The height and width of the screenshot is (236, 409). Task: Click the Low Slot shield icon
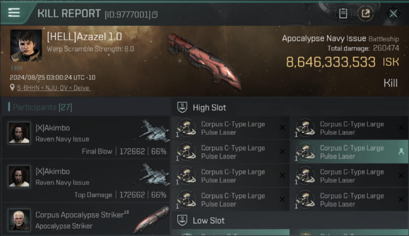point(182,220)
